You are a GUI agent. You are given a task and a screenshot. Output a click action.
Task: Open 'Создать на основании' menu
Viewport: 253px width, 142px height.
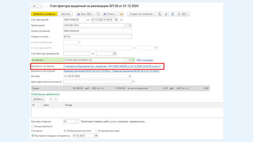tap(141, 14)
